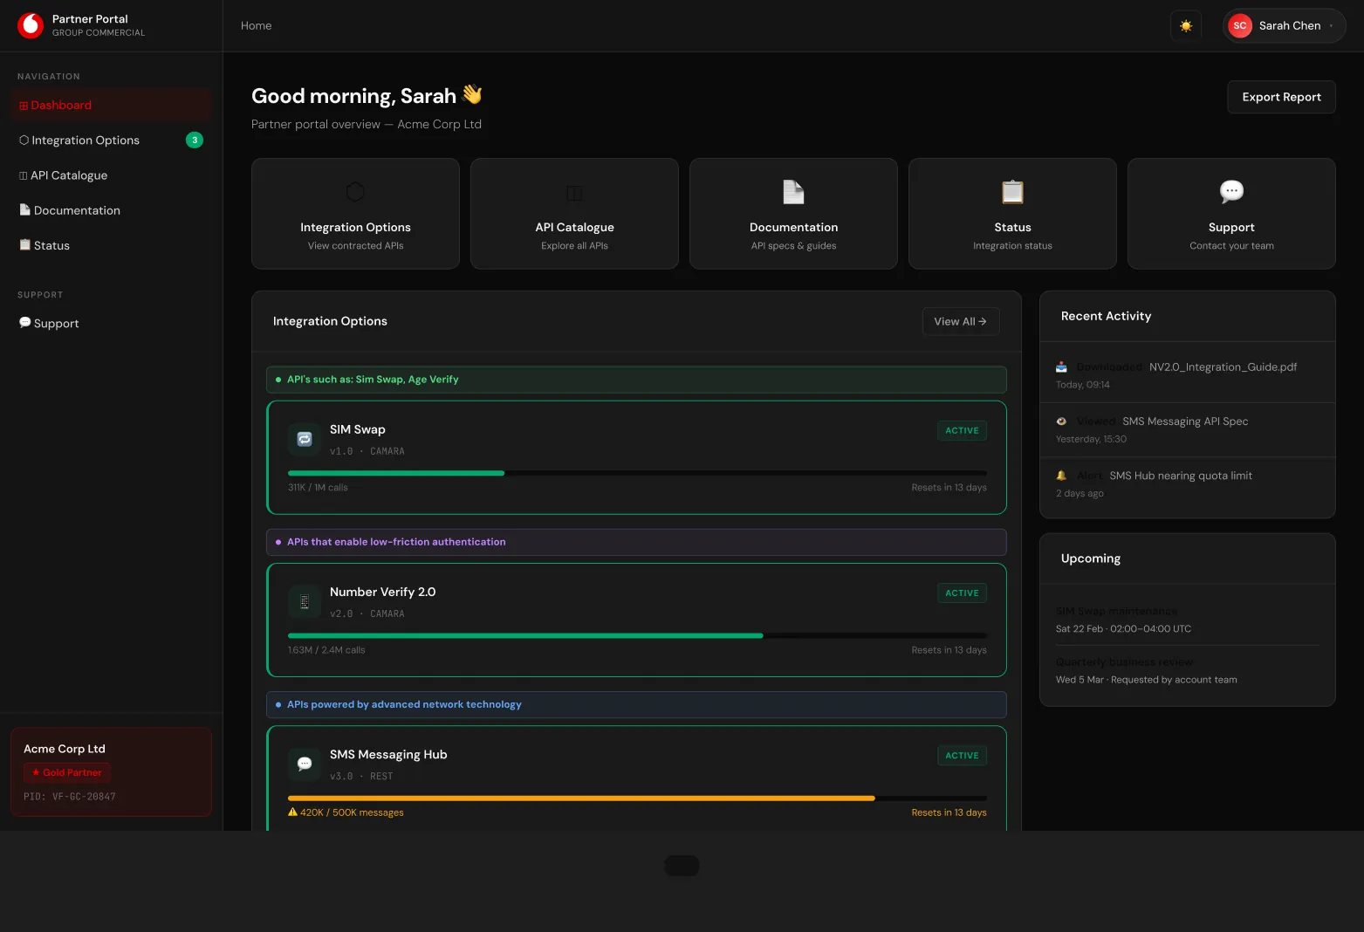Click the bell icon beside SMS Hub quota alert
Image resolution: width=1364 pixels, height=932 pixels.
[1061, 476]
